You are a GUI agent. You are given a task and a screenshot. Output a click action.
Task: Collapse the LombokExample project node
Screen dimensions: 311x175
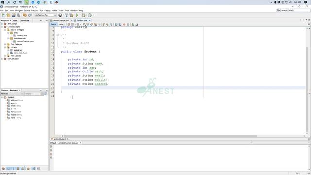(x=2, y=27)
